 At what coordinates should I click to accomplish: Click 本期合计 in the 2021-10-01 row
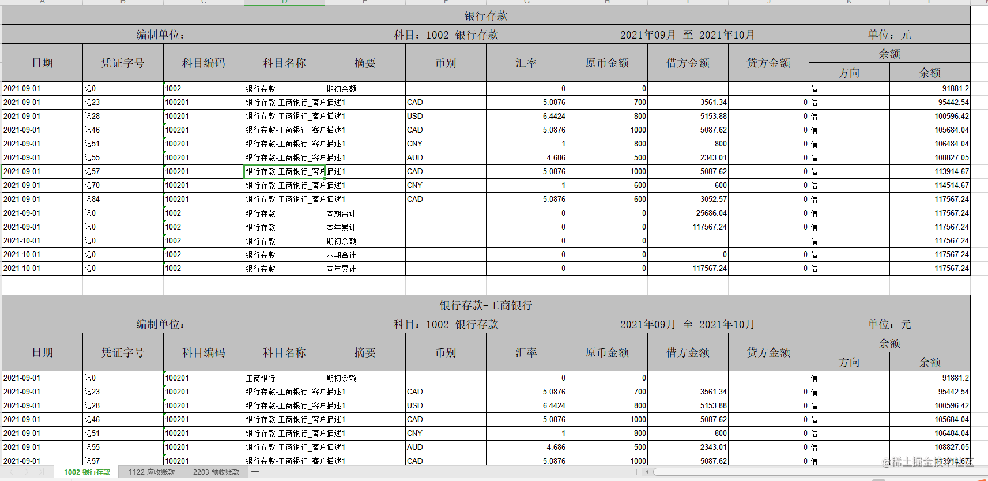pos(365,255)
